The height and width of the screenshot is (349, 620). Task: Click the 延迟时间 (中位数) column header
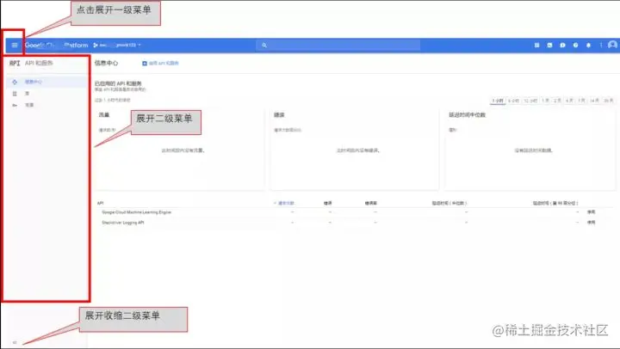[x=449, y=204]
